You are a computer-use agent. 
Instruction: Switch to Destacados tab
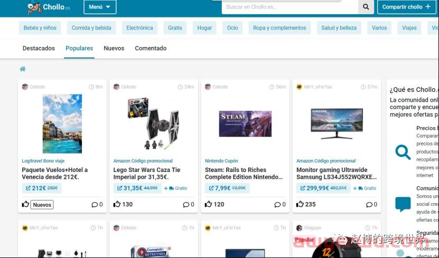coord(39,48)
